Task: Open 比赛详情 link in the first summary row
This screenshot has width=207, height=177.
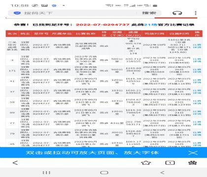Action: [197, 46]
